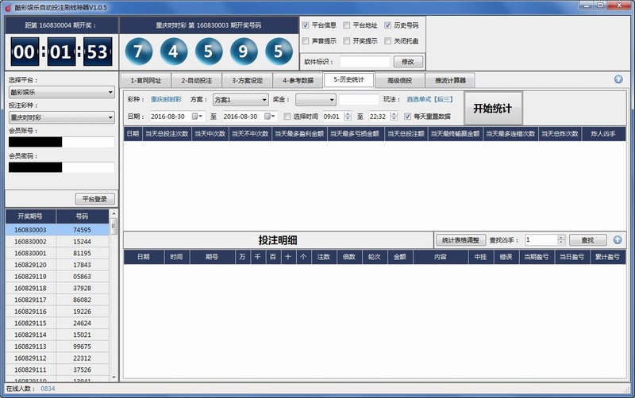Toggle the 每天重置数据 checkbox
This screenshot has height=398, width=635.
pyautogui.click(x=407, y=117)
